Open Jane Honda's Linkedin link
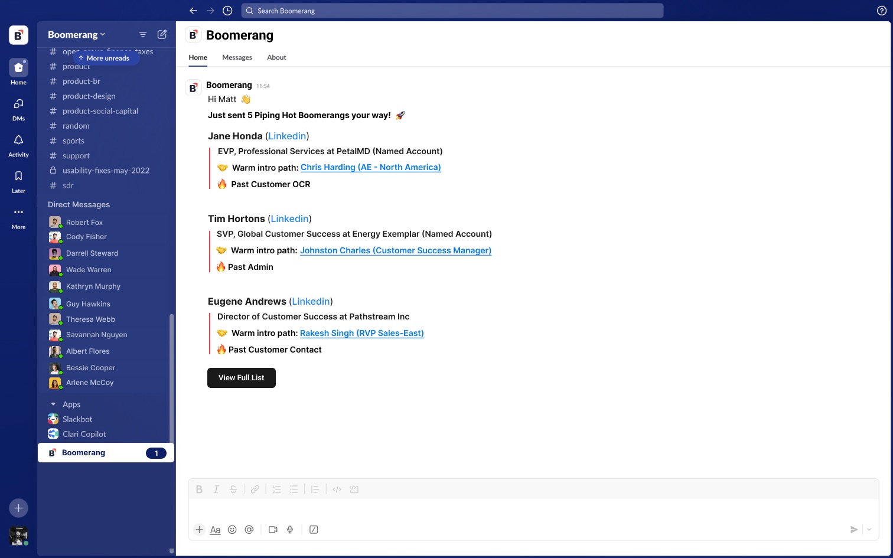 pyautogui.click(x=287, y=136)
